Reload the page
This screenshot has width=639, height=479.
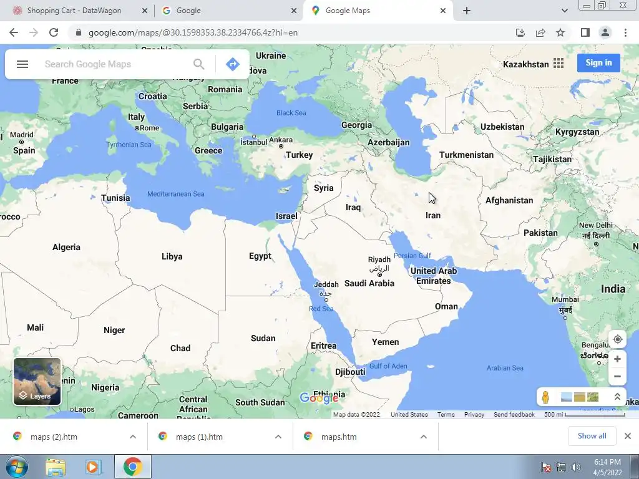tap(54, 32)
